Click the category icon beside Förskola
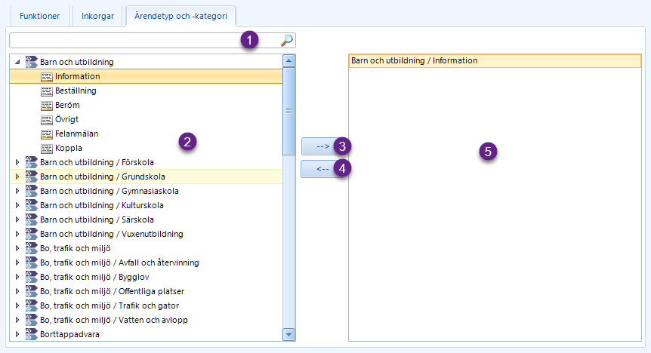651x353 pixels. pos(31,162)
